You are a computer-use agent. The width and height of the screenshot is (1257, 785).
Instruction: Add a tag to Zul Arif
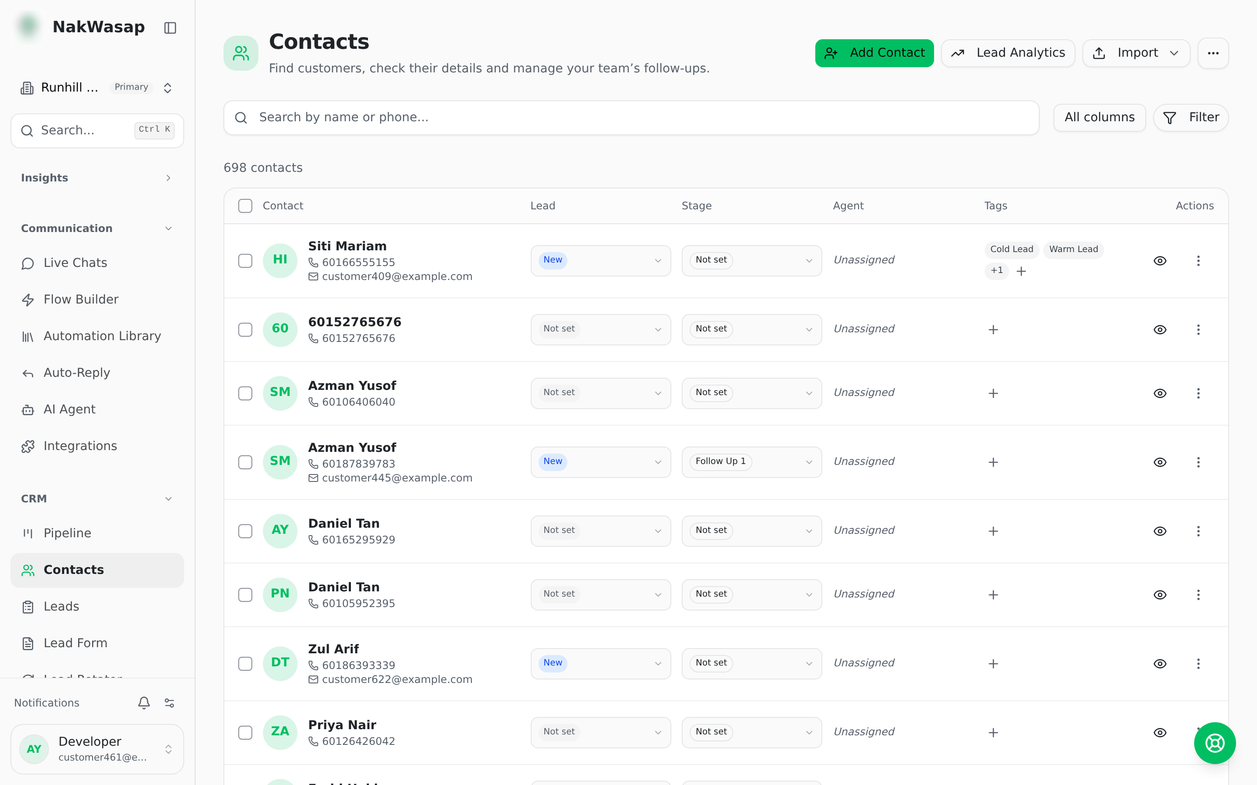(993, 663)
